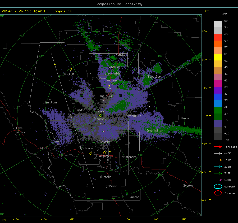Click the yellow diamond marker below Cochrane
This screenshot has height=223, width=238.
click(x=91, y=153)
